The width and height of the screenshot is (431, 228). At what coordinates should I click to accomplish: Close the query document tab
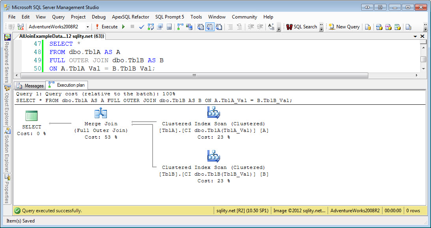click(423, 37)
